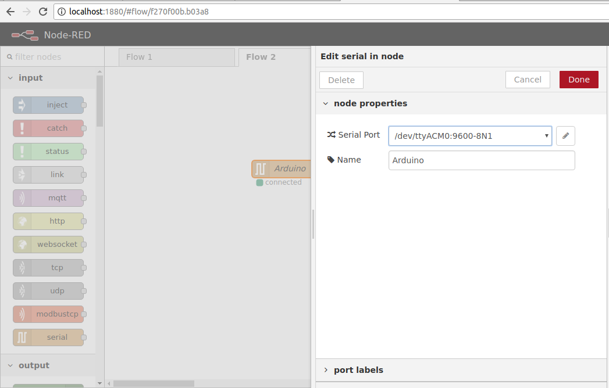Expand the port labels section
The width and height of the screenshot is (609, 388).
tap(326, 370)
